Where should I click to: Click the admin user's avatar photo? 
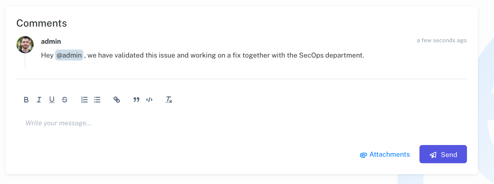click(x=25, y=44)
